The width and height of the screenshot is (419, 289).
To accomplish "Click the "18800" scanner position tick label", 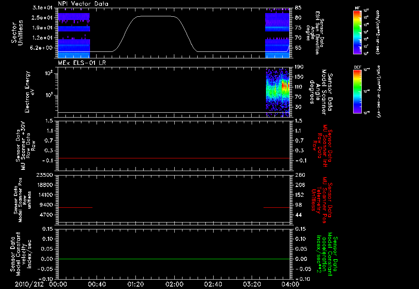I will [45, 185].
